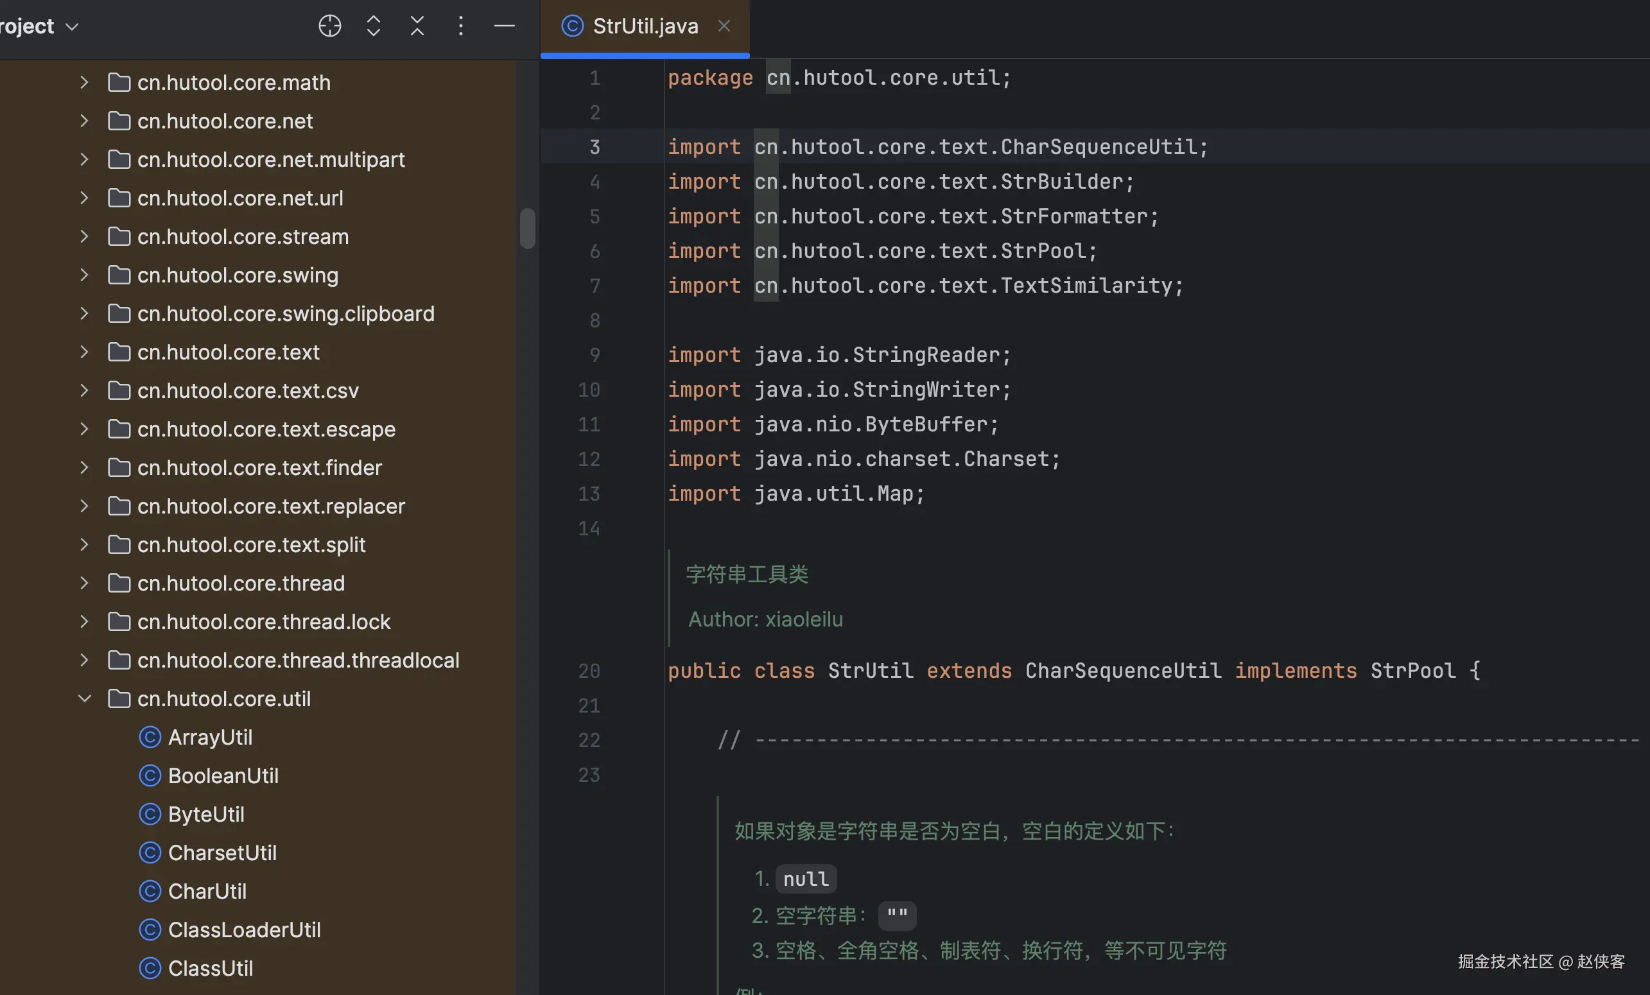Click the class icon next to ArrayUtil
This screenshot has height=995, width=1650.
(150, 737)
